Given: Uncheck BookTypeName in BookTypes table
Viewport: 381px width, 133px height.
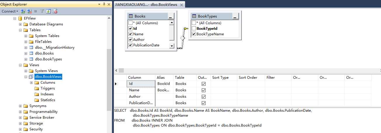Looking at the screenshot, I should (x=194, y=34).
